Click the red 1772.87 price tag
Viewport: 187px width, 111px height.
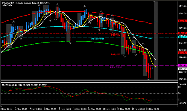click(183, 21)
